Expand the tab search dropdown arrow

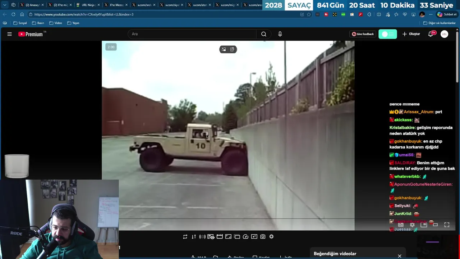5,5
